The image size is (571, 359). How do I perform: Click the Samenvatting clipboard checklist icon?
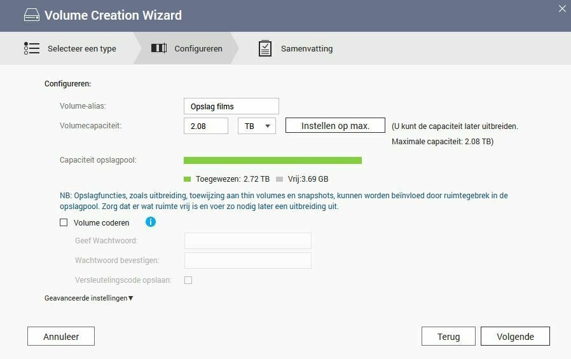click(x=265, y=48)
